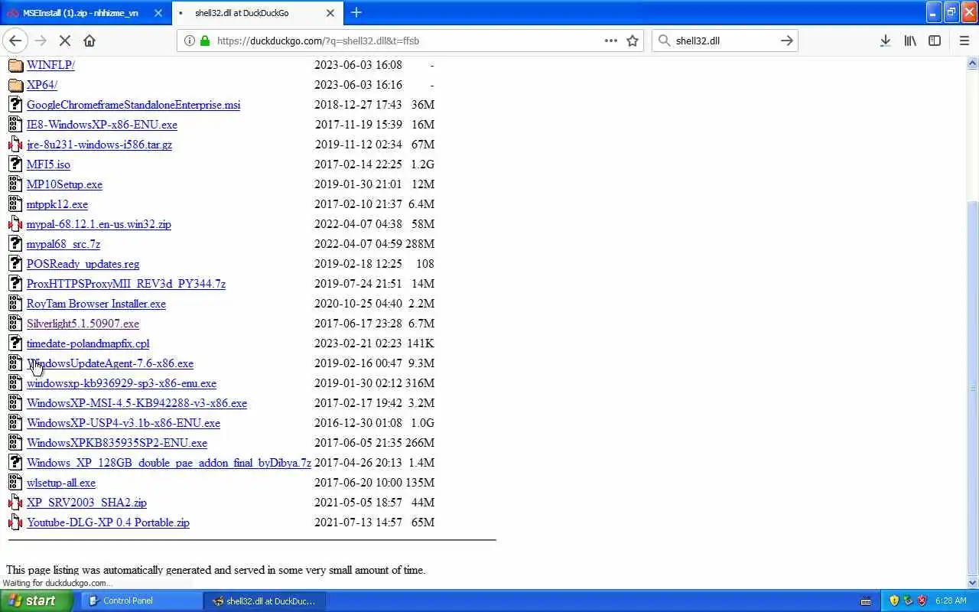Click the XP64 folder icon
The image size is (979, 612).
(15, 85)
